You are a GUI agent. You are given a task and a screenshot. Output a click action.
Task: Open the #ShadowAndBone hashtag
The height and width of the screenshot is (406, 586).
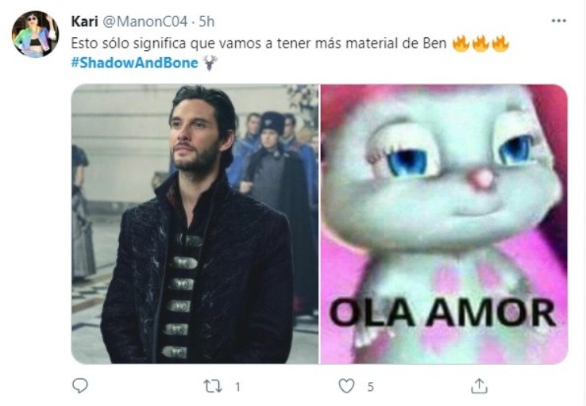tap(134, 63)
